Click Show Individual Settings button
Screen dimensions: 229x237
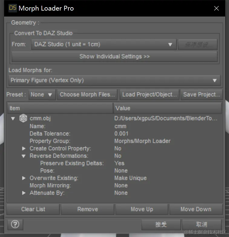(x=115, y=56)
